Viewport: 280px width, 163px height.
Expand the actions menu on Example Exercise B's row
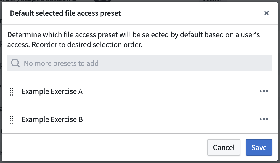pos(264,119)
